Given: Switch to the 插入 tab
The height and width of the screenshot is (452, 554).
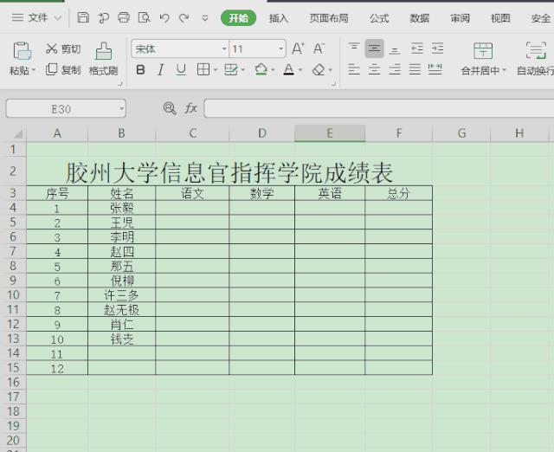Looking at the screenshot, I should click(279, 18).
